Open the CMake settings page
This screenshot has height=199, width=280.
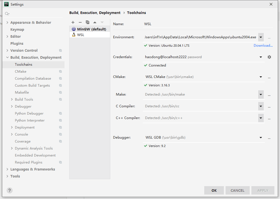tap(20, 72)
